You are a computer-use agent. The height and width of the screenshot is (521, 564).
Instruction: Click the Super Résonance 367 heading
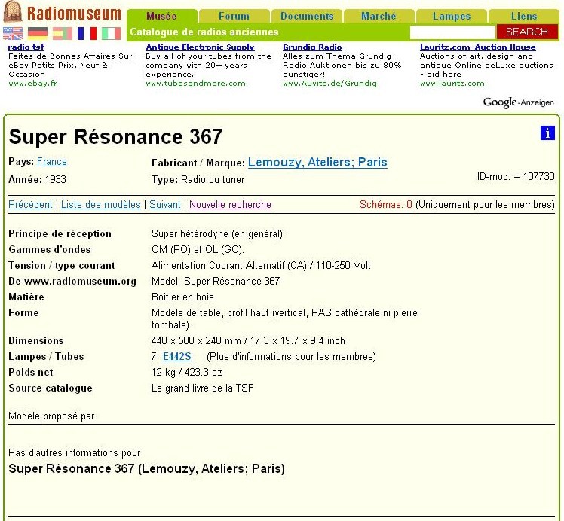(115, 137)
